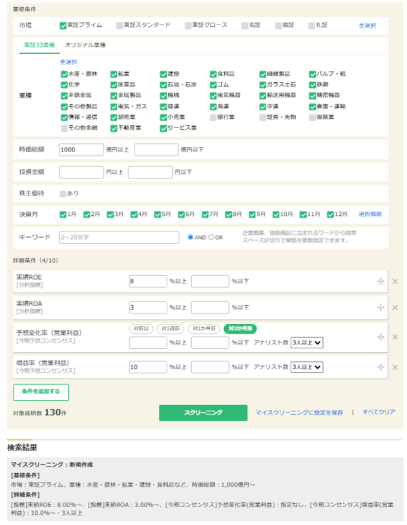Switch to the オリジナル業種 tab
407x525 pixels.
pyautogui.click(x=85, y=45)
